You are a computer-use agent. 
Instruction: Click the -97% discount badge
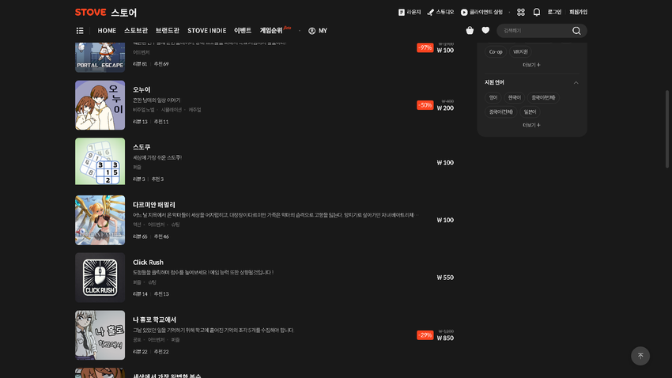pyautogui.click(x=425, y=47)
